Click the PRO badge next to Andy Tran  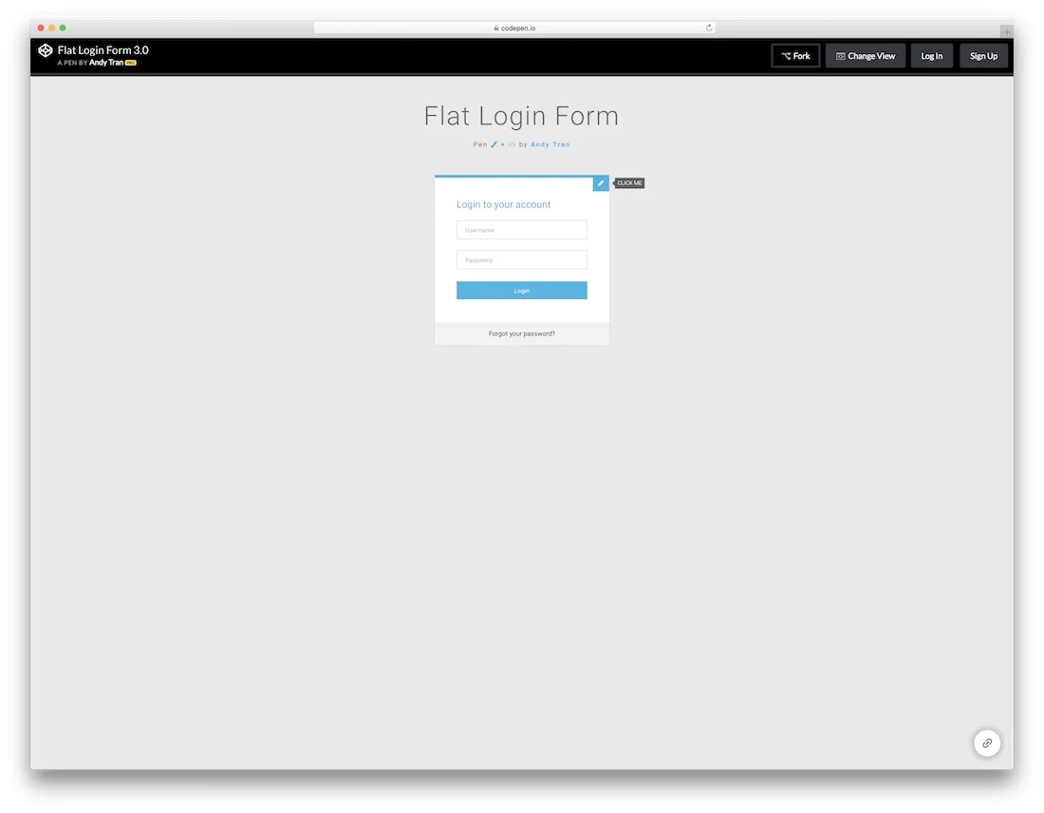(x=130, y=63)
